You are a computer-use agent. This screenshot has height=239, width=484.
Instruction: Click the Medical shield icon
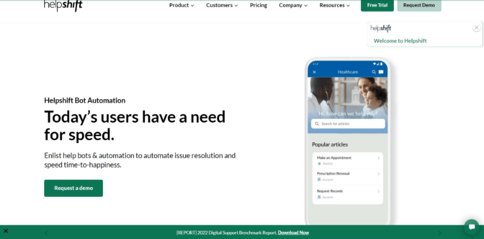point(319,164)
